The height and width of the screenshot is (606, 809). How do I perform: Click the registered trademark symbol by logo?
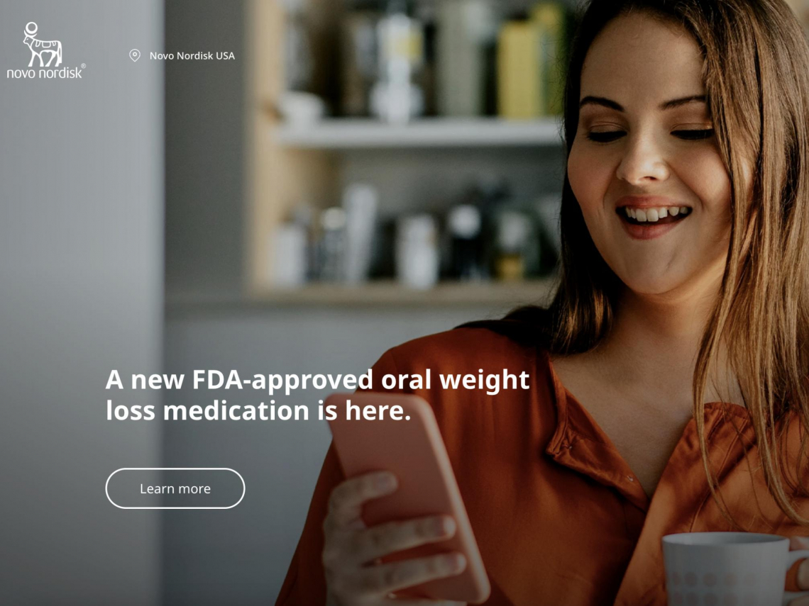click(84, 66)
